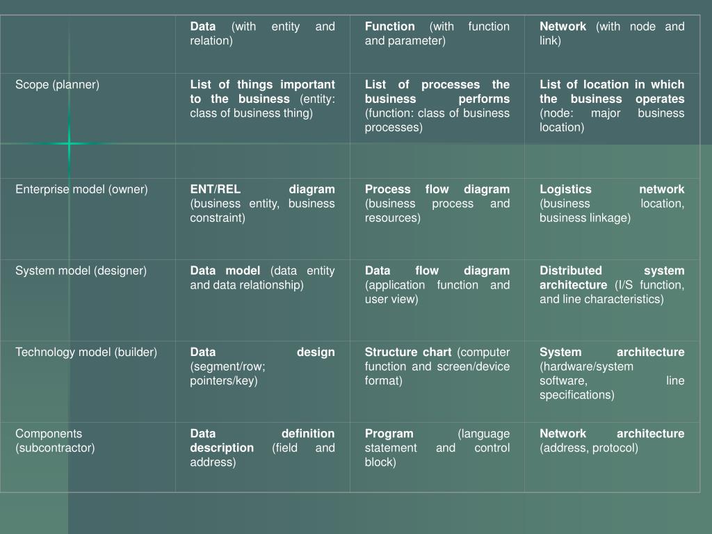712x534 pixels.
Task: Click the Process flow diagram cell
Action: click(437, 219)
